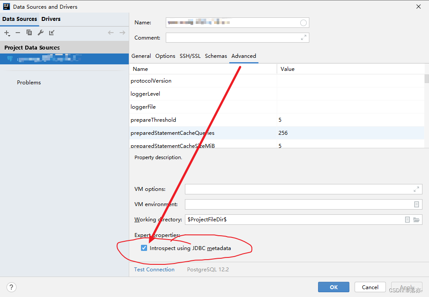Import data sources with the import icon

52,33
